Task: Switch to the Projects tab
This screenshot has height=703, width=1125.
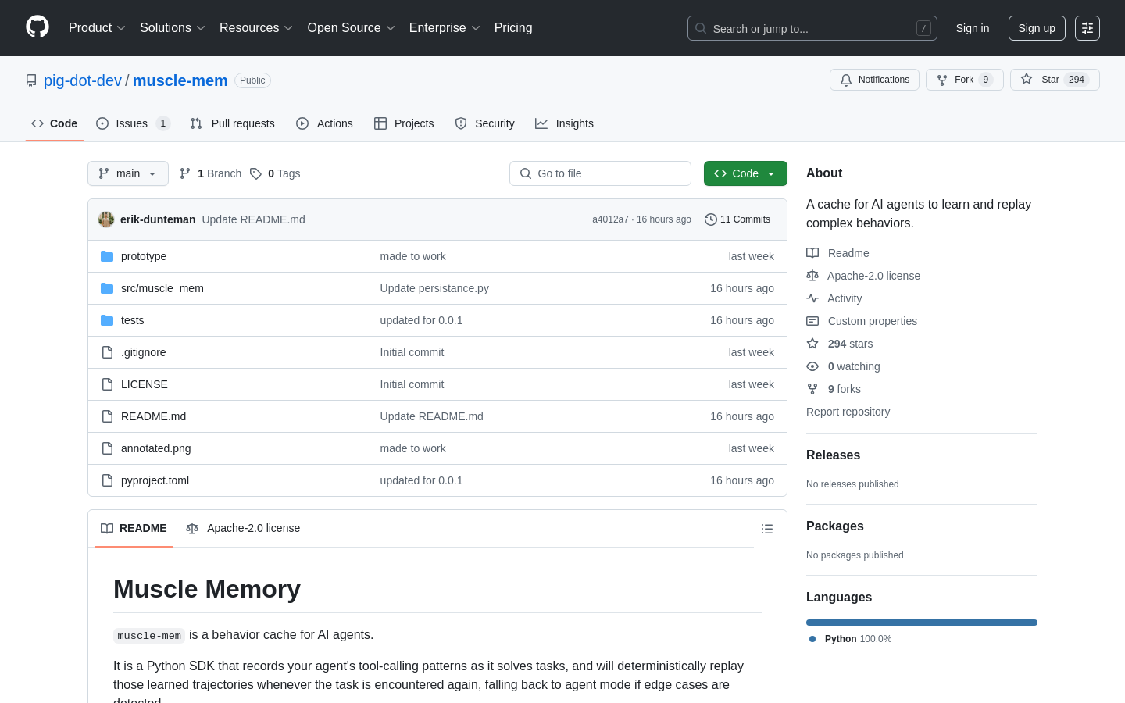Action: click(404, 123)
